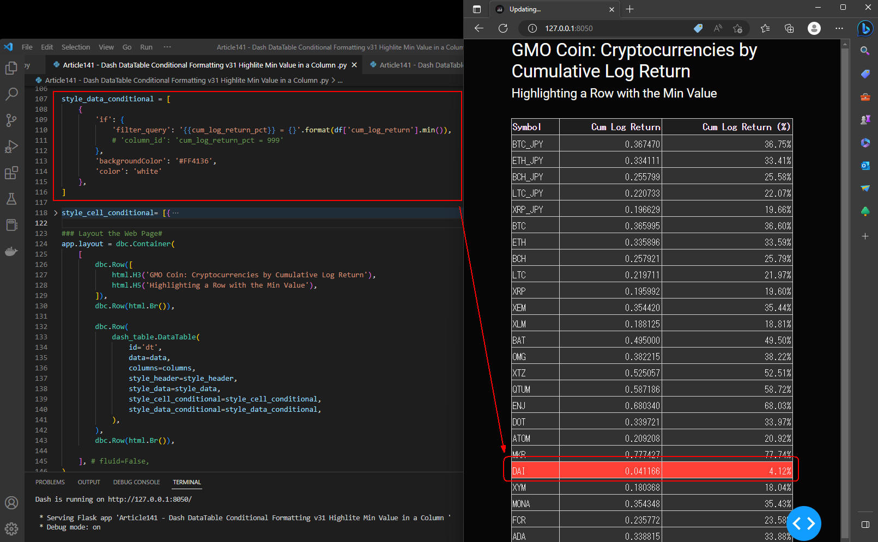
Task: Reload the browser page
Action: click(503, 28)
